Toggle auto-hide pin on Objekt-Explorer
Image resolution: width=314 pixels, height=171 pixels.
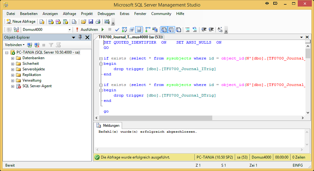[x=80, y=37]
